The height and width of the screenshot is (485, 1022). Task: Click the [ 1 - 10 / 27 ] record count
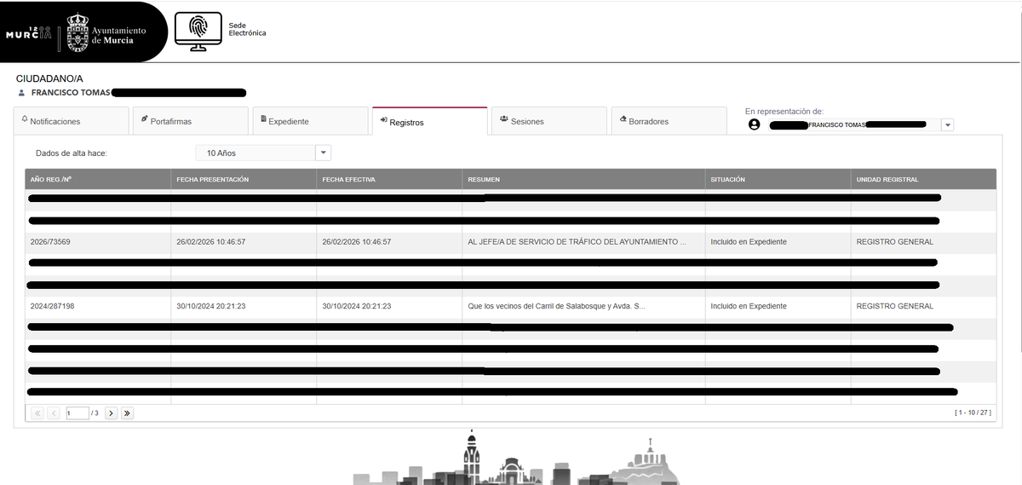pyautogui.click(x=973, y=413)
